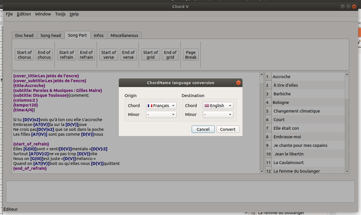Close the ChordName language conversion dialog
The height and width of the screenshot is (215, 361).
click(x=238, y=83)
